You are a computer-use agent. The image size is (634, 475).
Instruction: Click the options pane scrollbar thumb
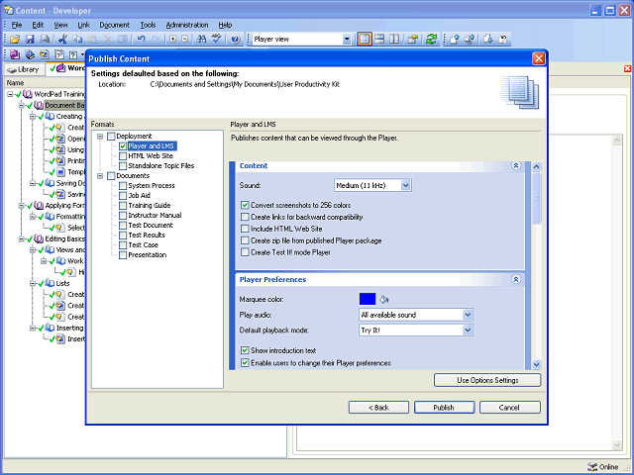[537, 198]
